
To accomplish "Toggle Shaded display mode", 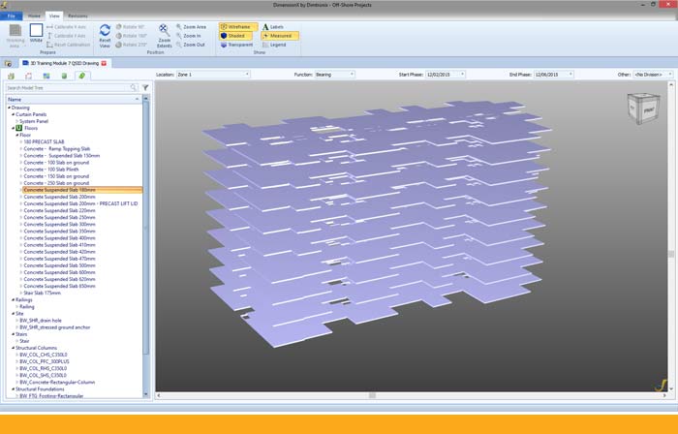I will [234, 36].
